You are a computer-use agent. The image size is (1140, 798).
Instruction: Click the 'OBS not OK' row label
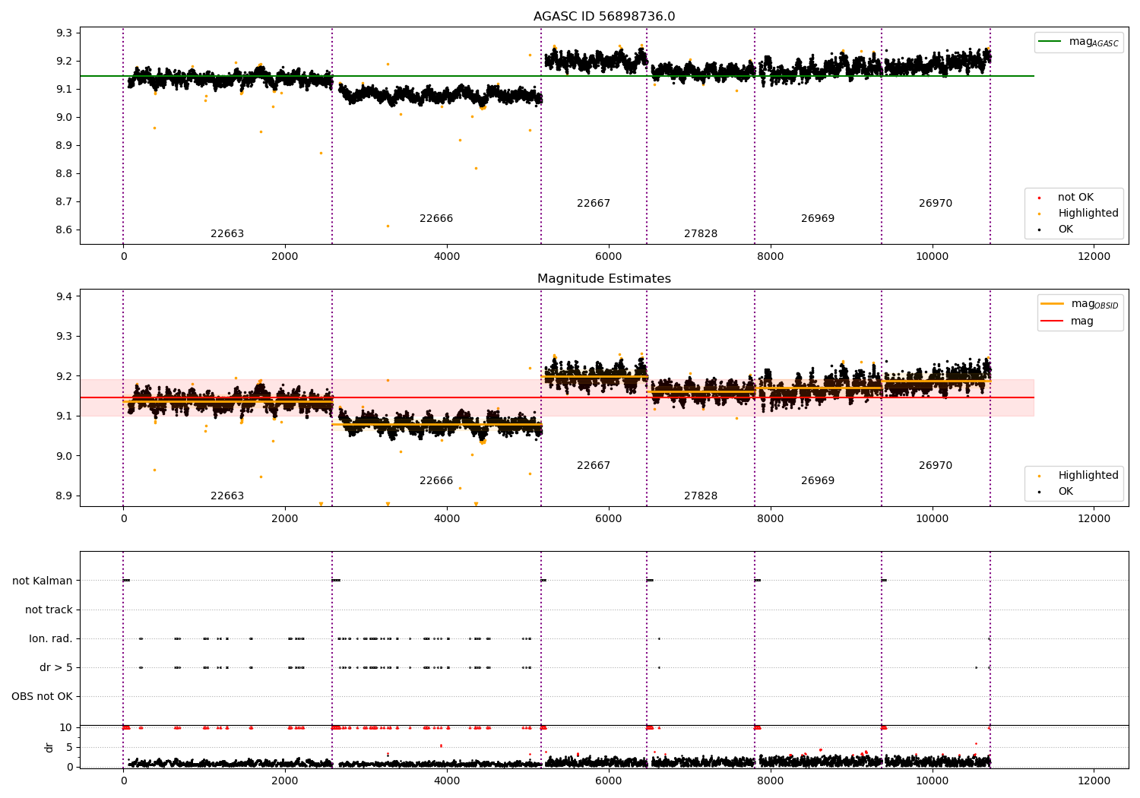[43, 697]
